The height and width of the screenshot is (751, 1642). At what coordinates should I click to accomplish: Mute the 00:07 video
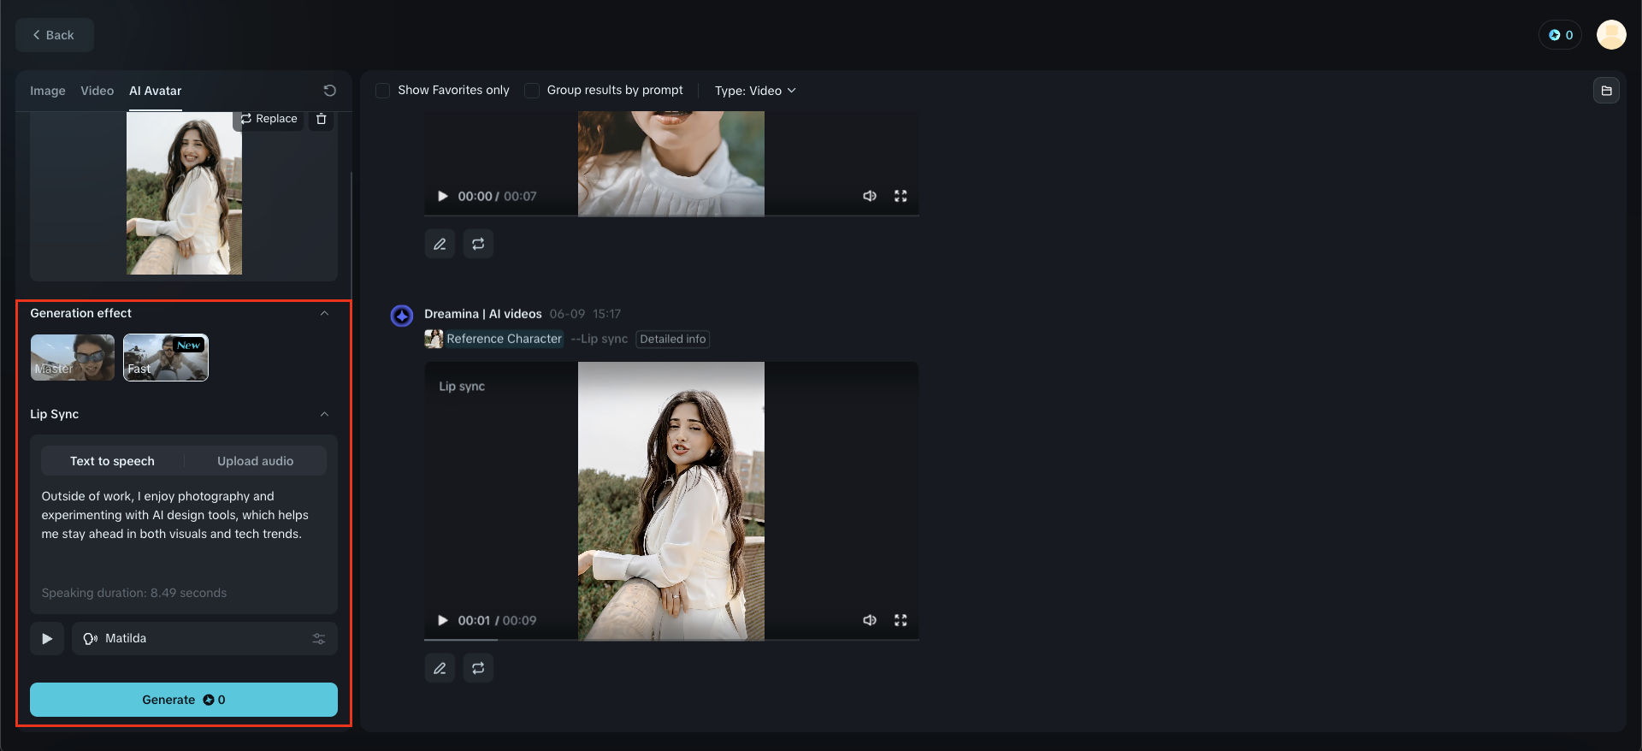pos(870,196)
